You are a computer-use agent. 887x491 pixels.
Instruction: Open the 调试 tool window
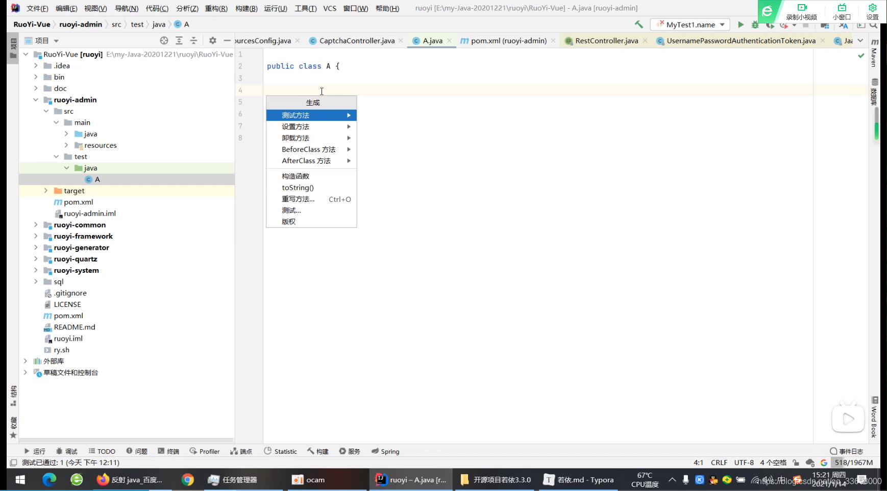pyautogui.click(x=66, y=451)
